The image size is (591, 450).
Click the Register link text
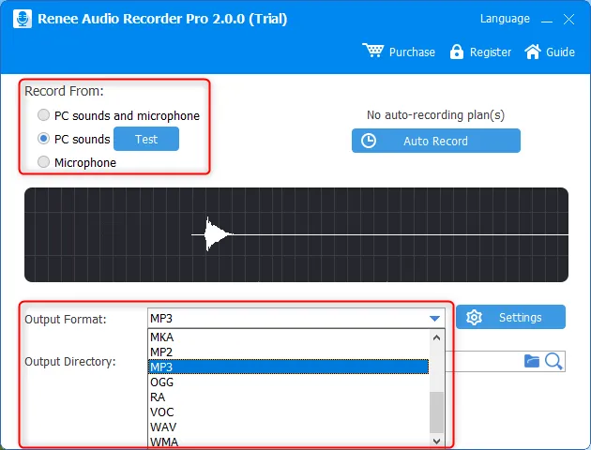491,52
